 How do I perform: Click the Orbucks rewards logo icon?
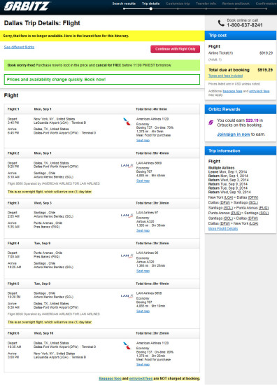pos(211,122)
